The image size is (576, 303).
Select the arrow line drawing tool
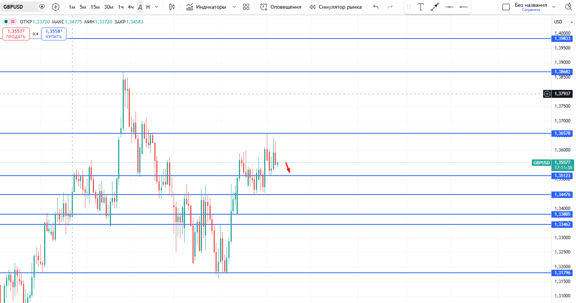coord(435,7)
